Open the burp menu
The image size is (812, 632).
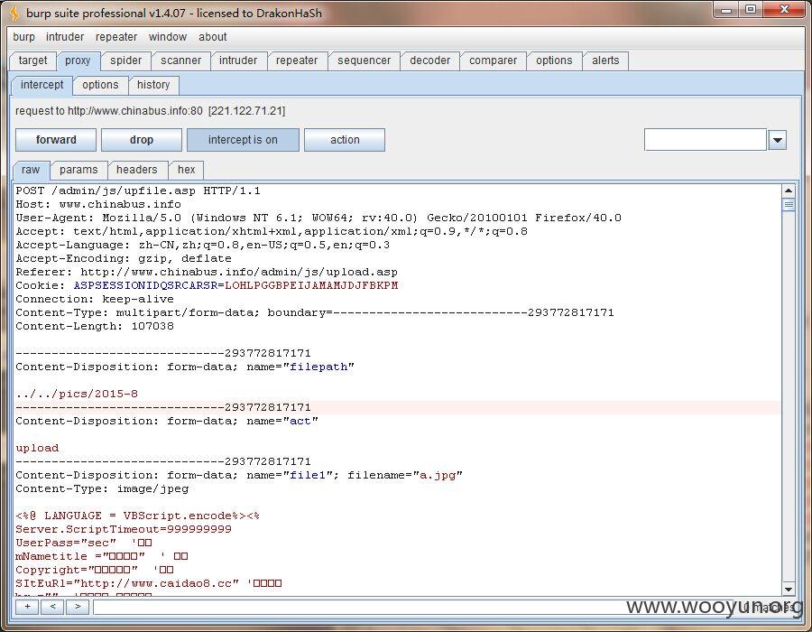(x=23, y=37)
